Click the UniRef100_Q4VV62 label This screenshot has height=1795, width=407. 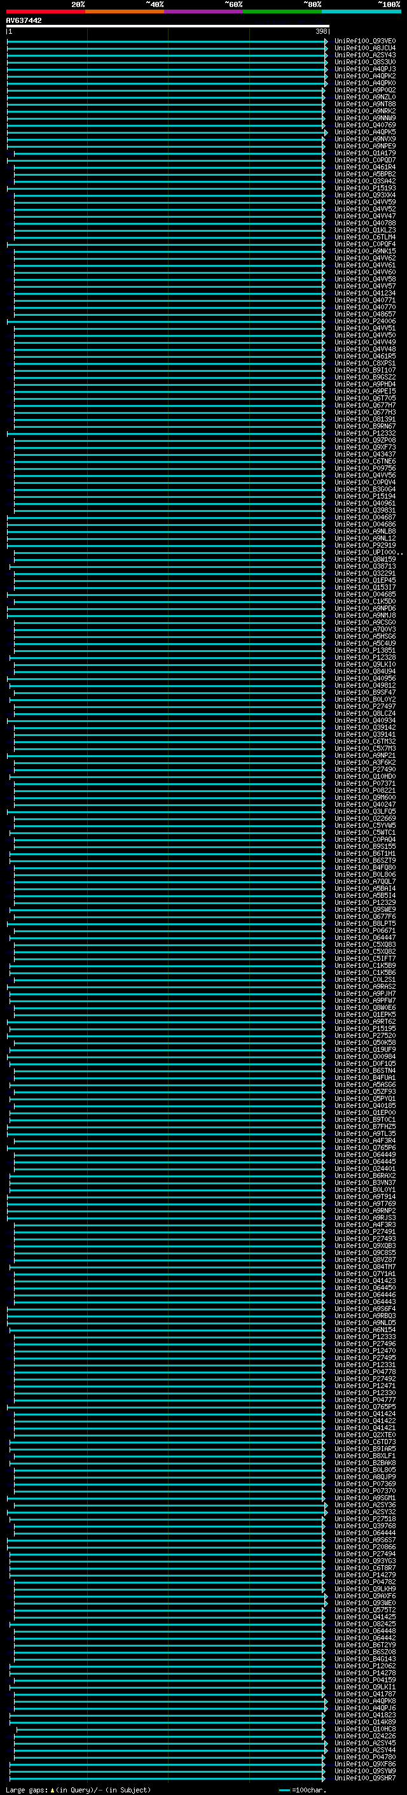coord(364,259)
